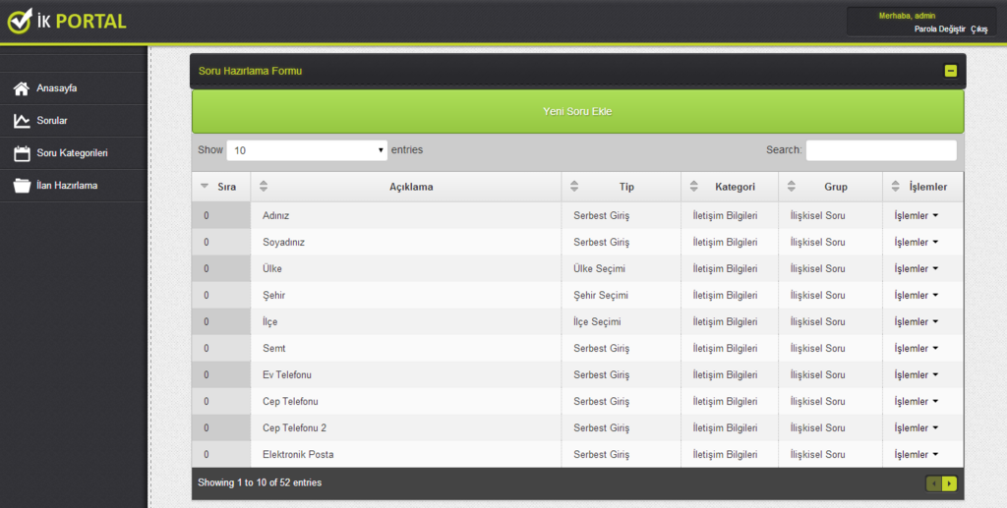Collapse the Soru Hazırlama Formu panel
The width and height of the screenshot is (1007, 508).
[x=950, y=71]
